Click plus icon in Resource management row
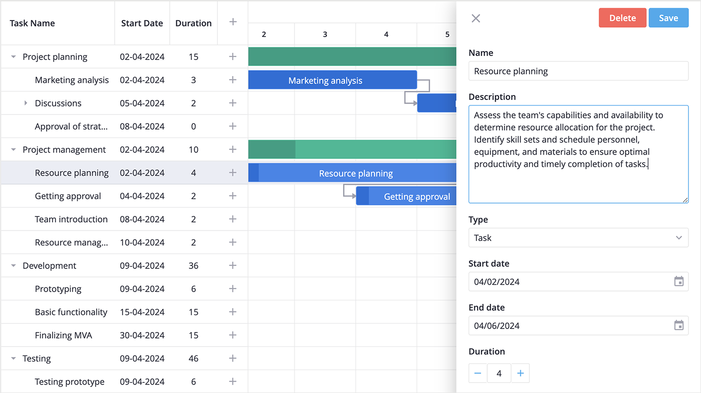 coord(232,242)
